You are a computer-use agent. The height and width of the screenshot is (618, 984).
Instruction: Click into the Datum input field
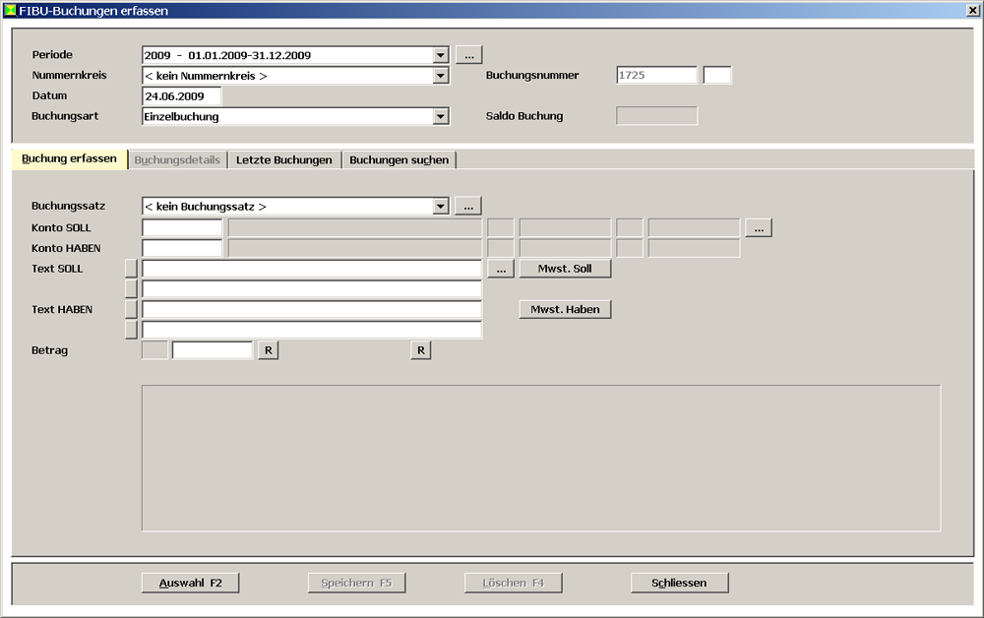(181, 96)
